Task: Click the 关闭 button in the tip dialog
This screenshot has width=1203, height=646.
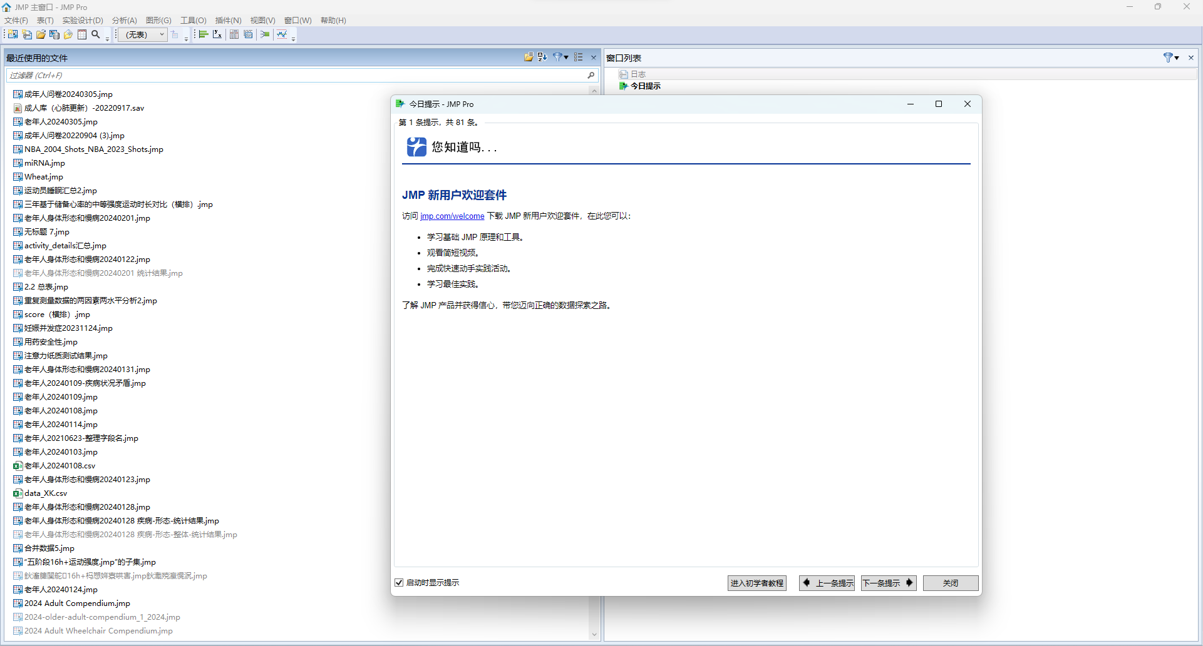Action: 951,583
